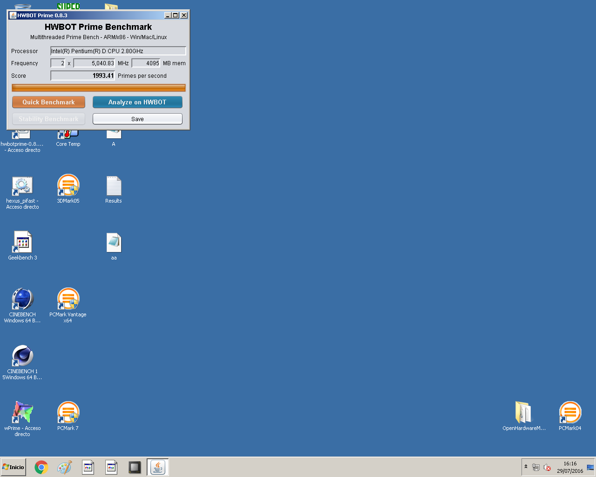
Task: Minimize the HWBOT Prime window
Action: click(168, 15)
